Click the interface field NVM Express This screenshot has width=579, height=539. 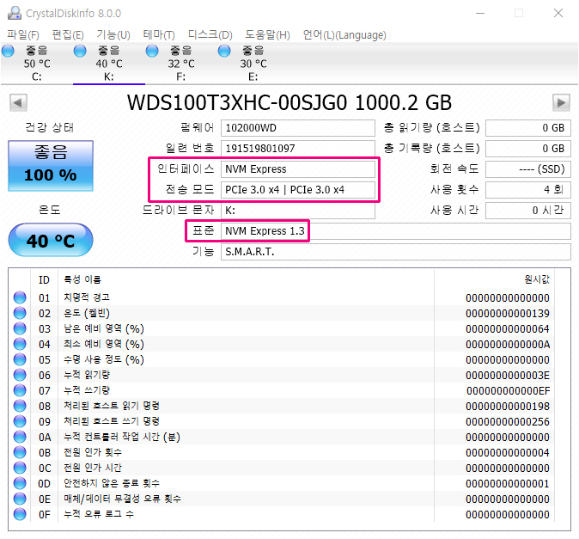tap(298, 169)
